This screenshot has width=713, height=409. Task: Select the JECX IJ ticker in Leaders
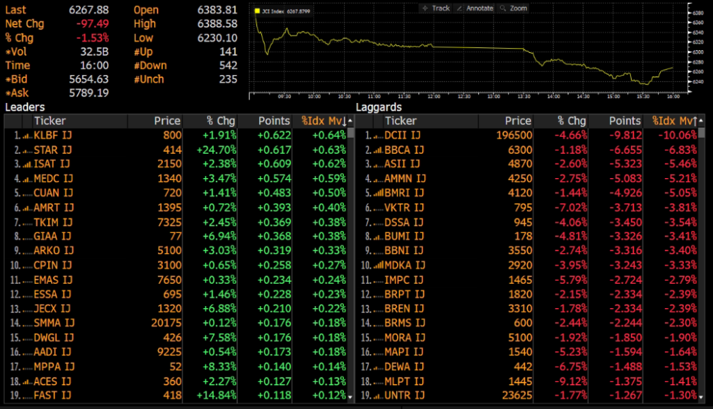pyautogui.click(x=52, y=309)
